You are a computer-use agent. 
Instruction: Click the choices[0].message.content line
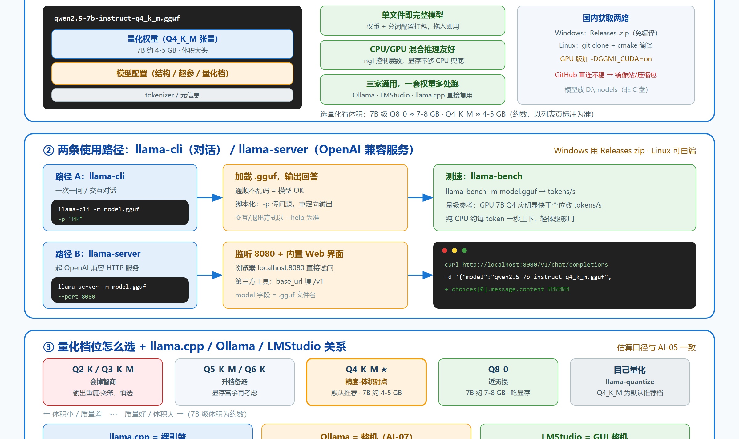point(507,289)
